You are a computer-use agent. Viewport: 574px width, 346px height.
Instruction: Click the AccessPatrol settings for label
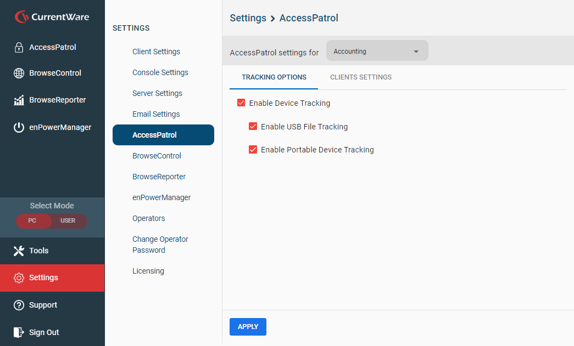[274, 53]
